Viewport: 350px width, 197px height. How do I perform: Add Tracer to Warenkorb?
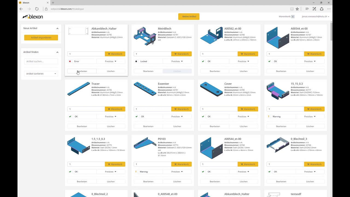click(115, 109)
